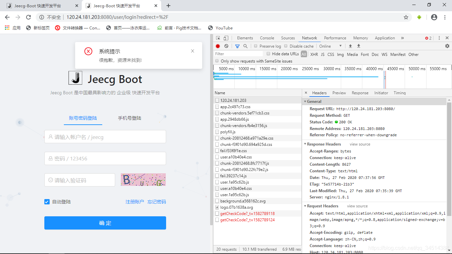
Task: Go back in browser
Action: click(x=7, y=17)
